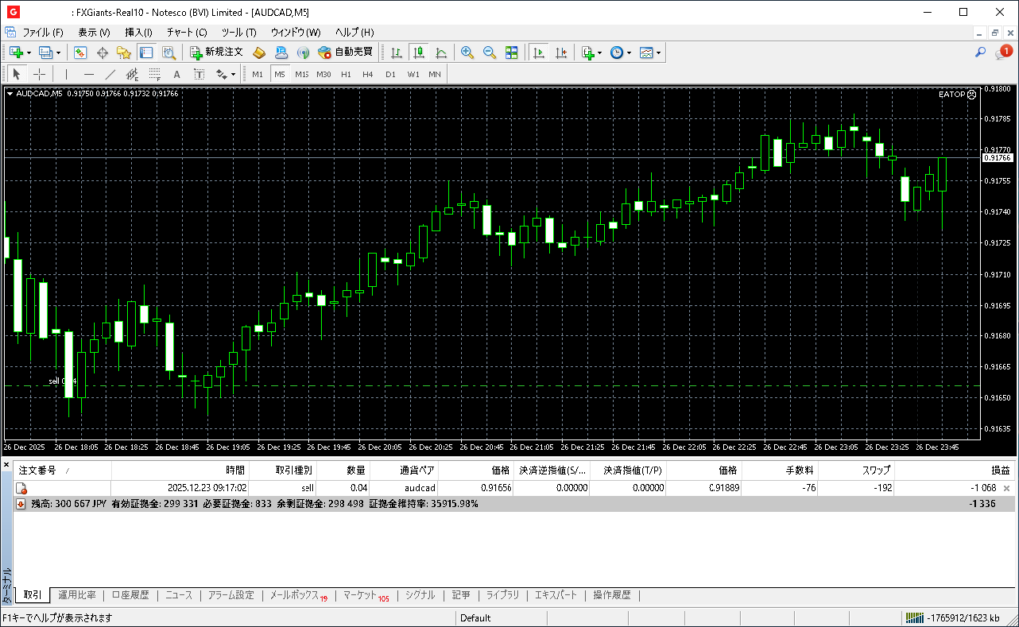Expand the chart templates dropdown
This screenshot has height=627, width=1019.
click(658, 52)
